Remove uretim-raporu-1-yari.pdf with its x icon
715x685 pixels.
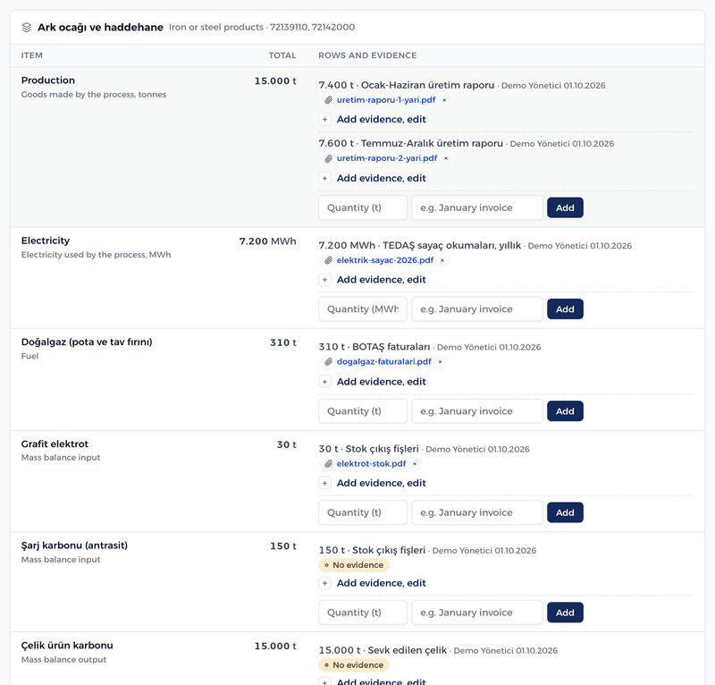444,100
